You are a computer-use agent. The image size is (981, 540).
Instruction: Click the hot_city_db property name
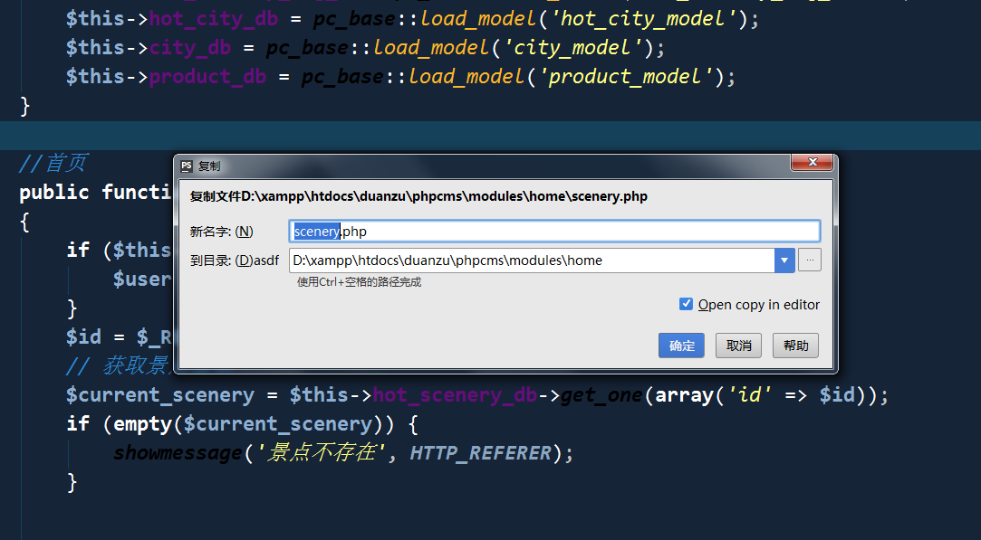click(214, 19)
